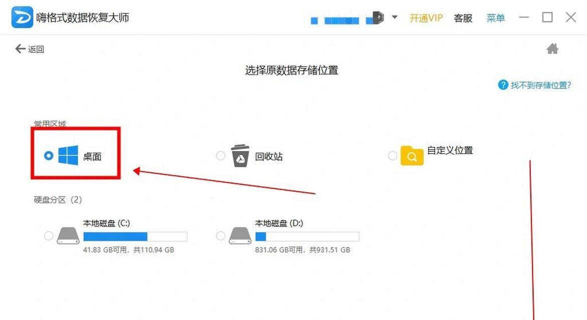Click the question mark help icon
Screen dimensions: 587x320
503,85
